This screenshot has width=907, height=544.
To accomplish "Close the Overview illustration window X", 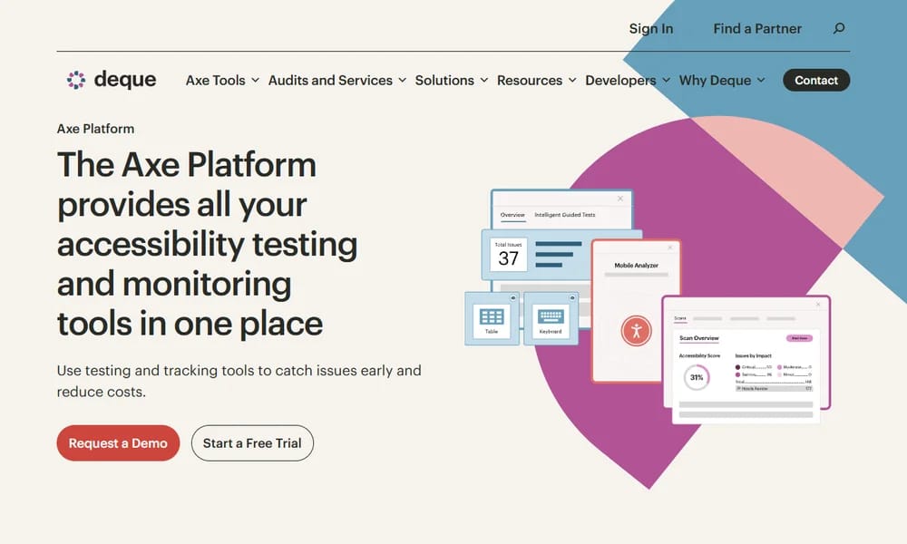I will click(620, 199).
